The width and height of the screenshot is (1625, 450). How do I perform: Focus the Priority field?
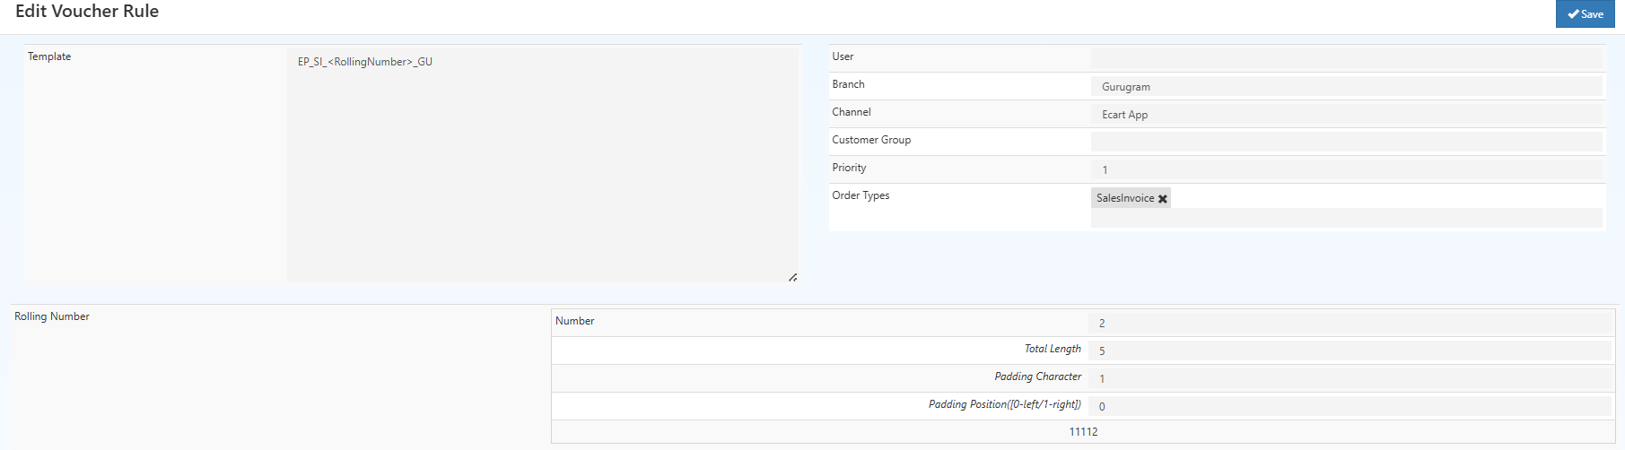[1346, 169]
